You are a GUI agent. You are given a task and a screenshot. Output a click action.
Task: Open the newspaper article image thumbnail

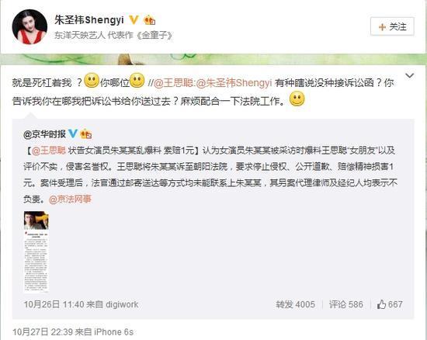36,252
